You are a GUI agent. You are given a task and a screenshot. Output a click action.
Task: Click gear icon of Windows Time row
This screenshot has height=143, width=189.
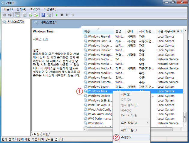(x=85, y=91)
